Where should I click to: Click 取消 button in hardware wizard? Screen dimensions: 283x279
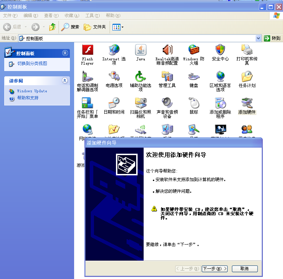(245, 269)
